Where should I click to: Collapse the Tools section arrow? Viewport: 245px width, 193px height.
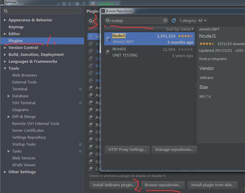[x=5, y=68]
